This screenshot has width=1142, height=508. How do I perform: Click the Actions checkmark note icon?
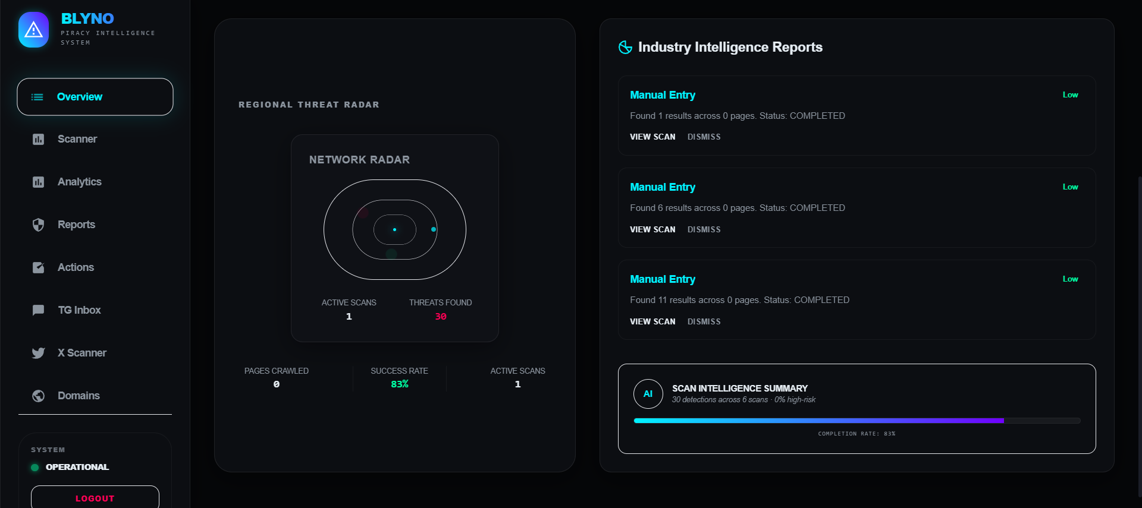[38, 267]
